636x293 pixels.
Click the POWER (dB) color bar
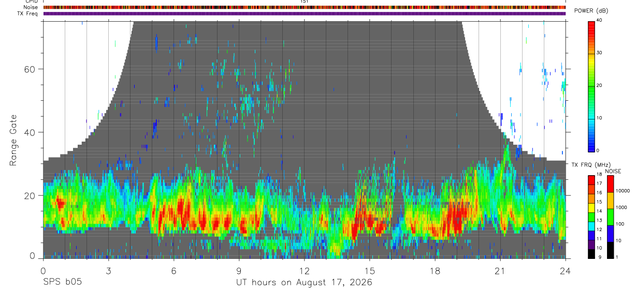591,86
